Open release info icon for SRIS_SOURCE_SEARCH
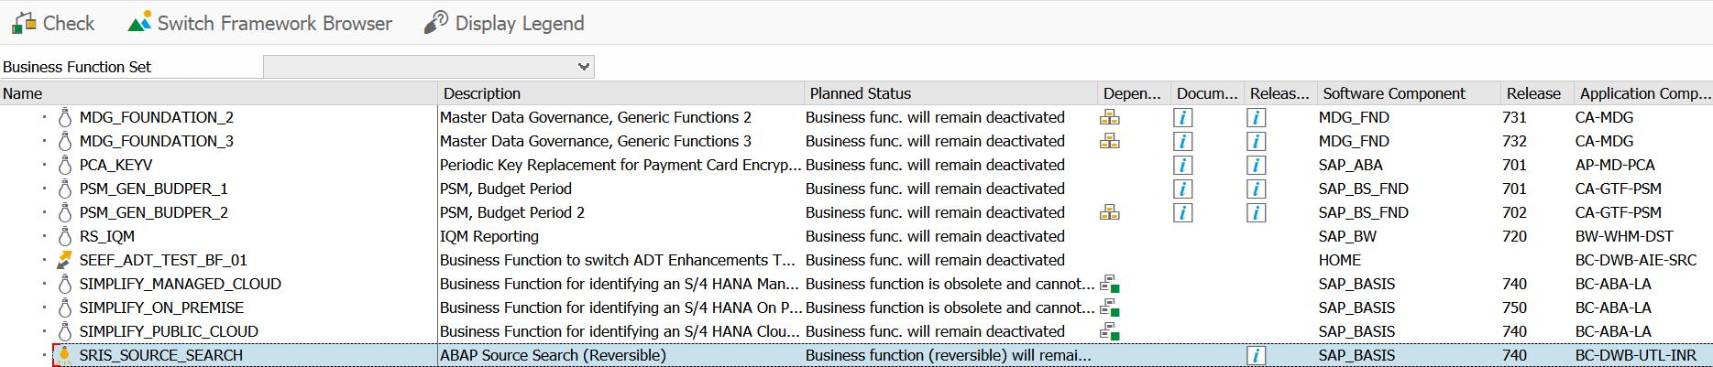The image size is (1713, 367). click(x=1257, y=355)
